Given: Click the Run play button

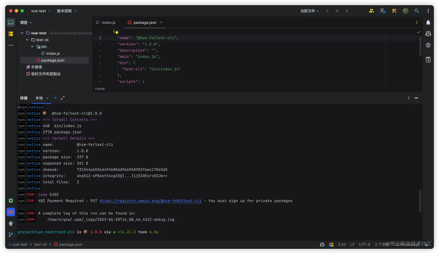Looking at the screenshot, I should pos(327,11).
